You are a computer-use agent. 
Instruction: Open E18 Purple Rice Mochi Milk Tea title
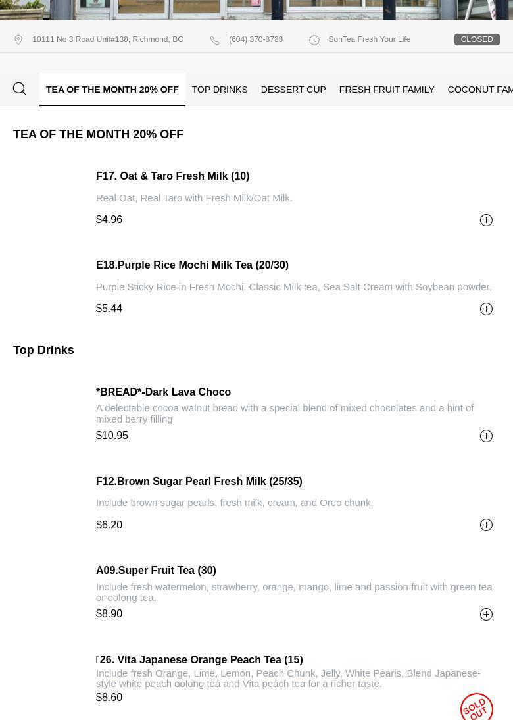(x=192, y=265)
